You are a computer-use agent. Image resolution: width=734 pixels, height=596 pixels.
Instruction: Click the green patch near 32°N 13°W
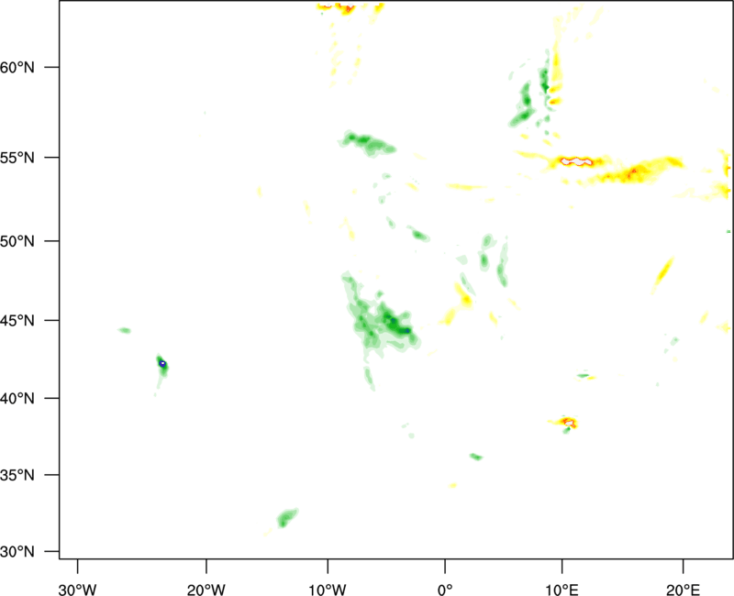click(x=286, y=518)
